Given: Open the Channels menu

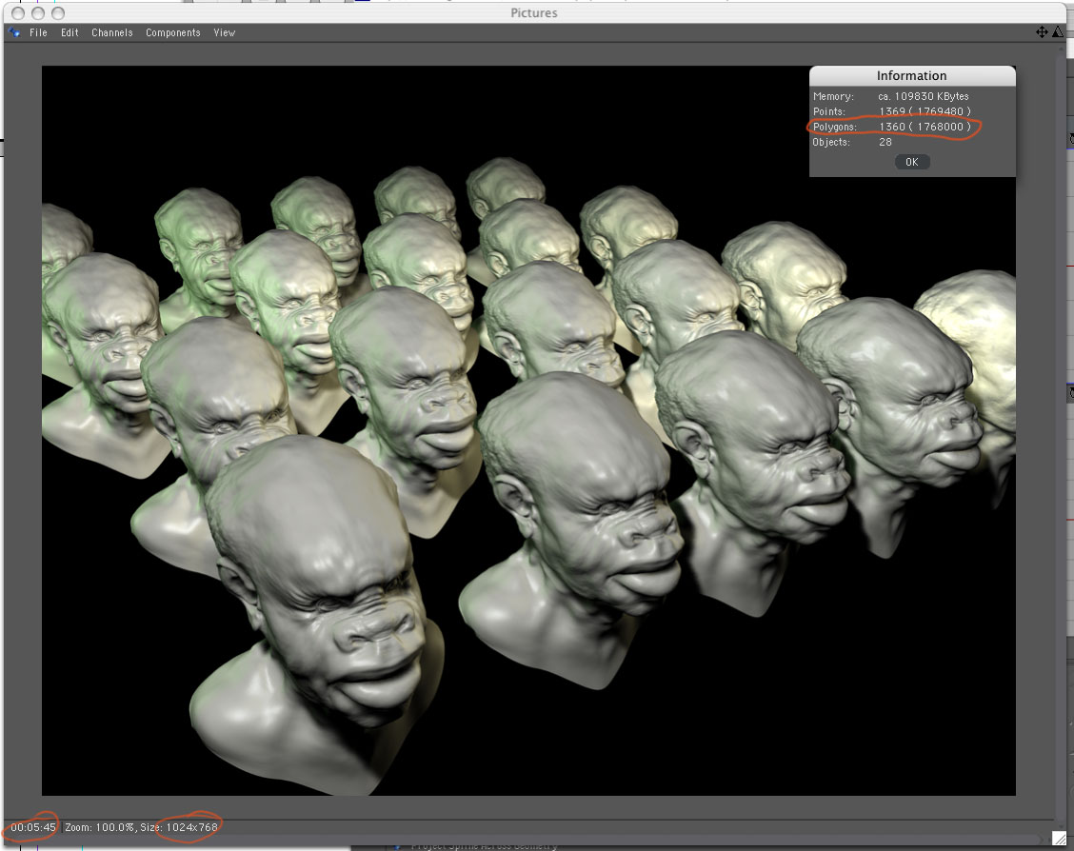Looking at the screenshot, I should coord(112,32).
